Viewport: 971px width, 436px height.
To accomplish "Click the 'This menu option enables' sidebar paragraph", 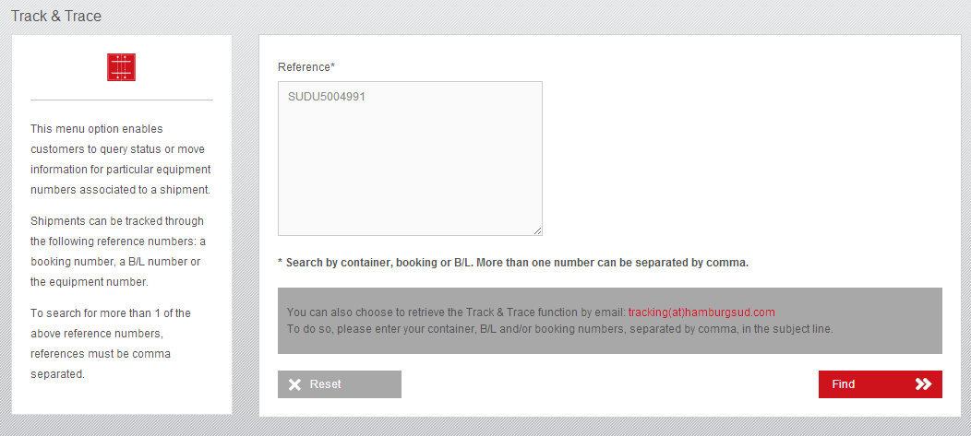I will [x=121, y=159].
